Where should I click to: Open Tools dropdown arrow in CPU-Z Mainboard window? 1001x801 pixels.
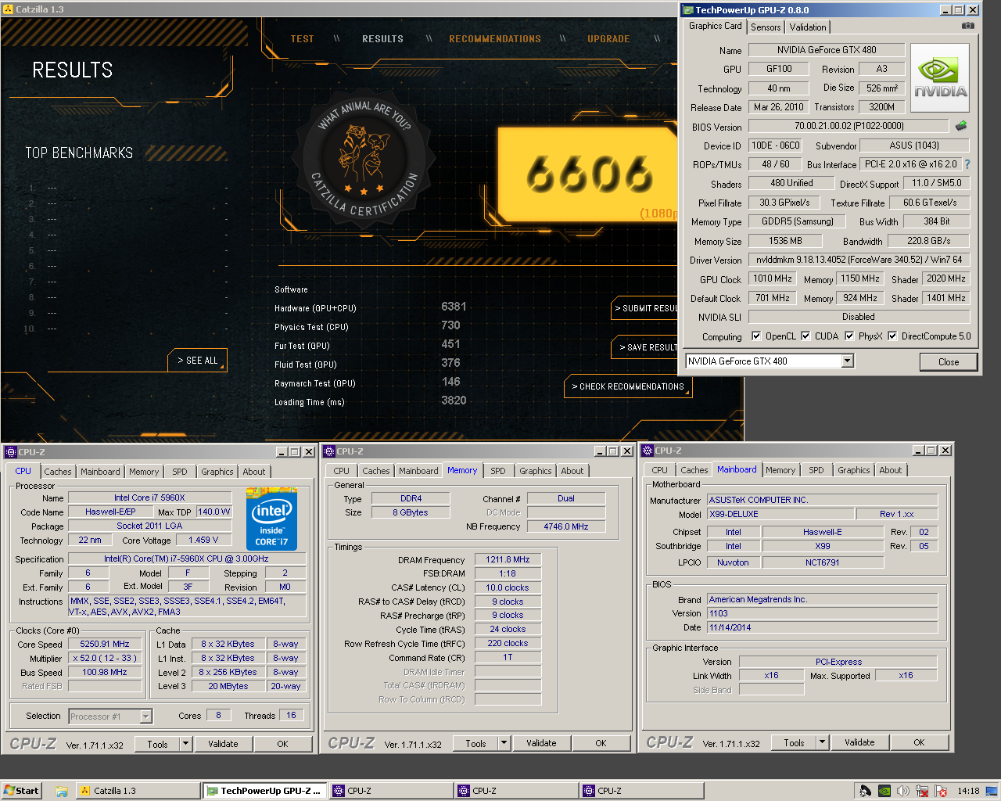822,742
